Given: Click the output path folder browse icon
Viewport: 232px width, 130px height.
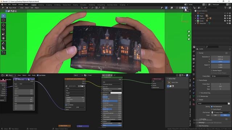Looking at the screenshot, I should pyautogui.click(x=229, y=104).
